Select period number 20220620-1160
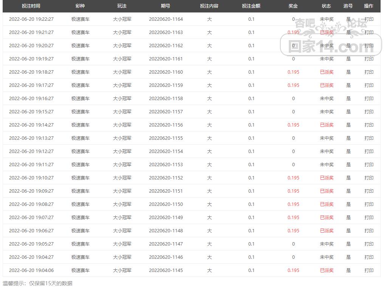Viewport: 384px width, 289px height. (166, 72)
